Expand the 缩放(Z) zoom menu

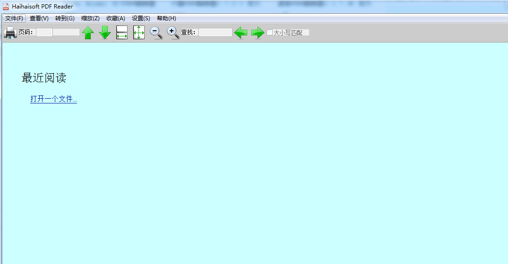[x=90, y=18]
